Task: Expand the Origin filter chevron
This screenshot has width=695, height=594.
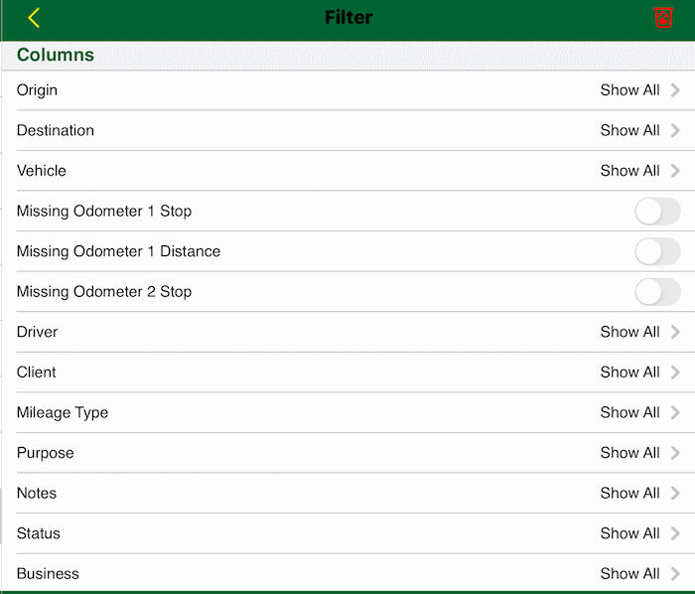Action: (675, 90)
